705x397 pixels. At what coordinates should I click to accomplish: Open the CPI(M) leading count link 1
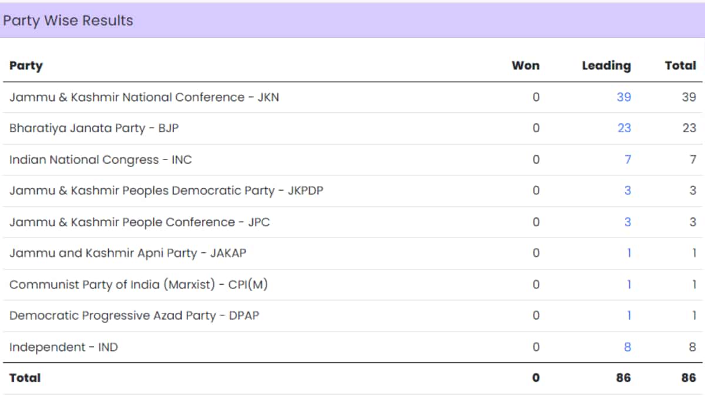tap(629, 285)
